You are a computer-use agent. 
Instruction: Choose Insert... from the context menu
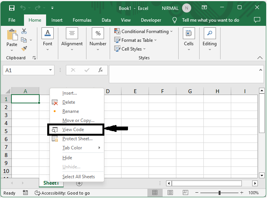tap(77, 93)
